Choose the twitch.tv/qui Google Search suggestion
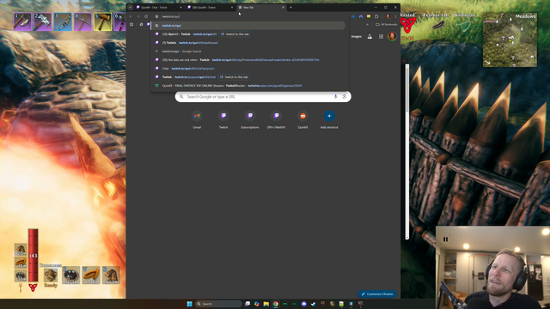Image resolution: width=550 pixels, height=309 pixels. 248,51
